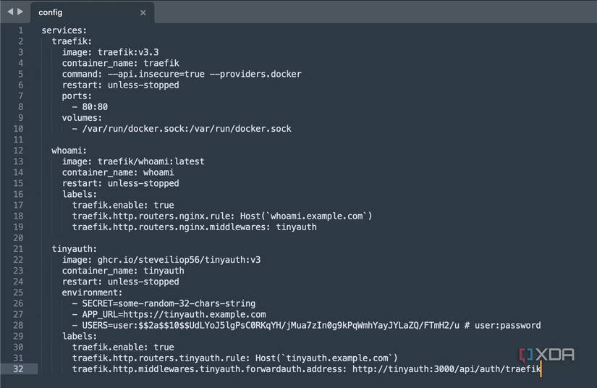The height and width of the screenshot is (388, 597).
Task: Place cursor on the 80:80 port entry
Action: pyautogui.click(x=95, y=106)
